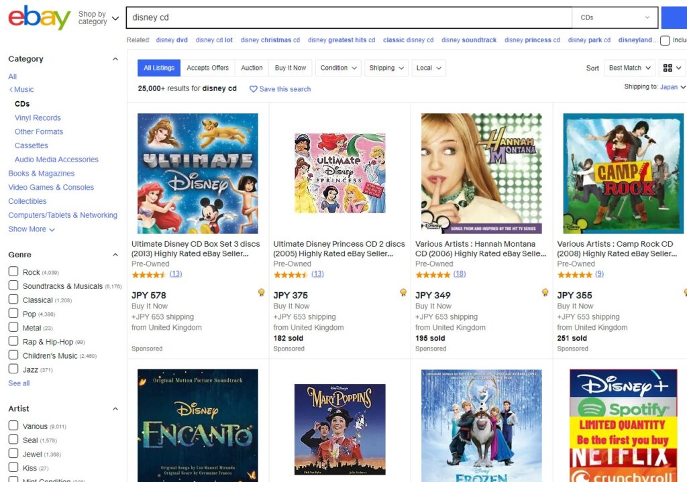This screenshot has width=687, height=482.
Task: Click the Ultimate Disney Princess star rating
Action: pyautogui.click(x=291, y=274)
